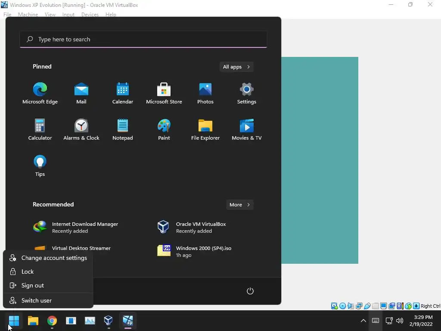Click the Windows Start button on taskbar
Image resolution: width=441 pixels, height=331 pixels.
(x=14, y=321)
